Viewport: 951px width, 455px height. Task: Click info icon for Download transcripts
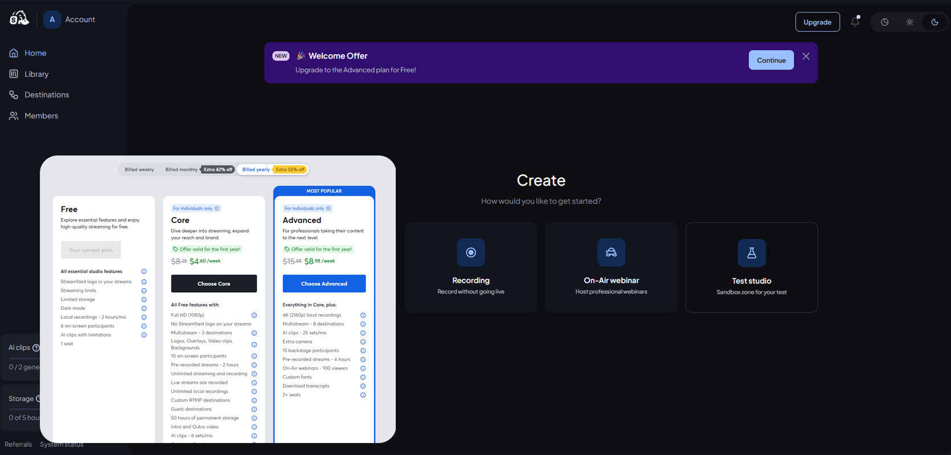coord(363,386)
